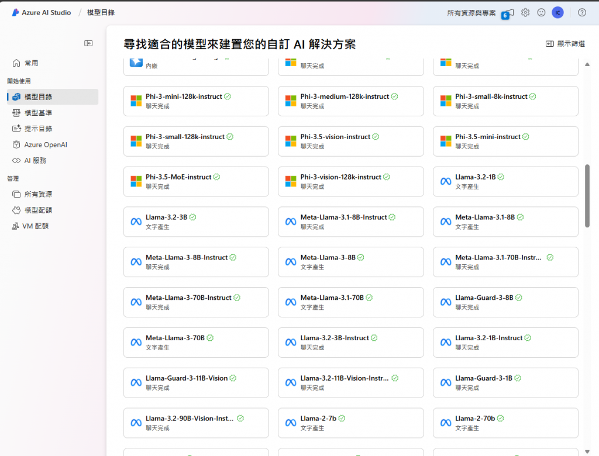Click verified badge next to Meta-Llama-3-70B

210,338
